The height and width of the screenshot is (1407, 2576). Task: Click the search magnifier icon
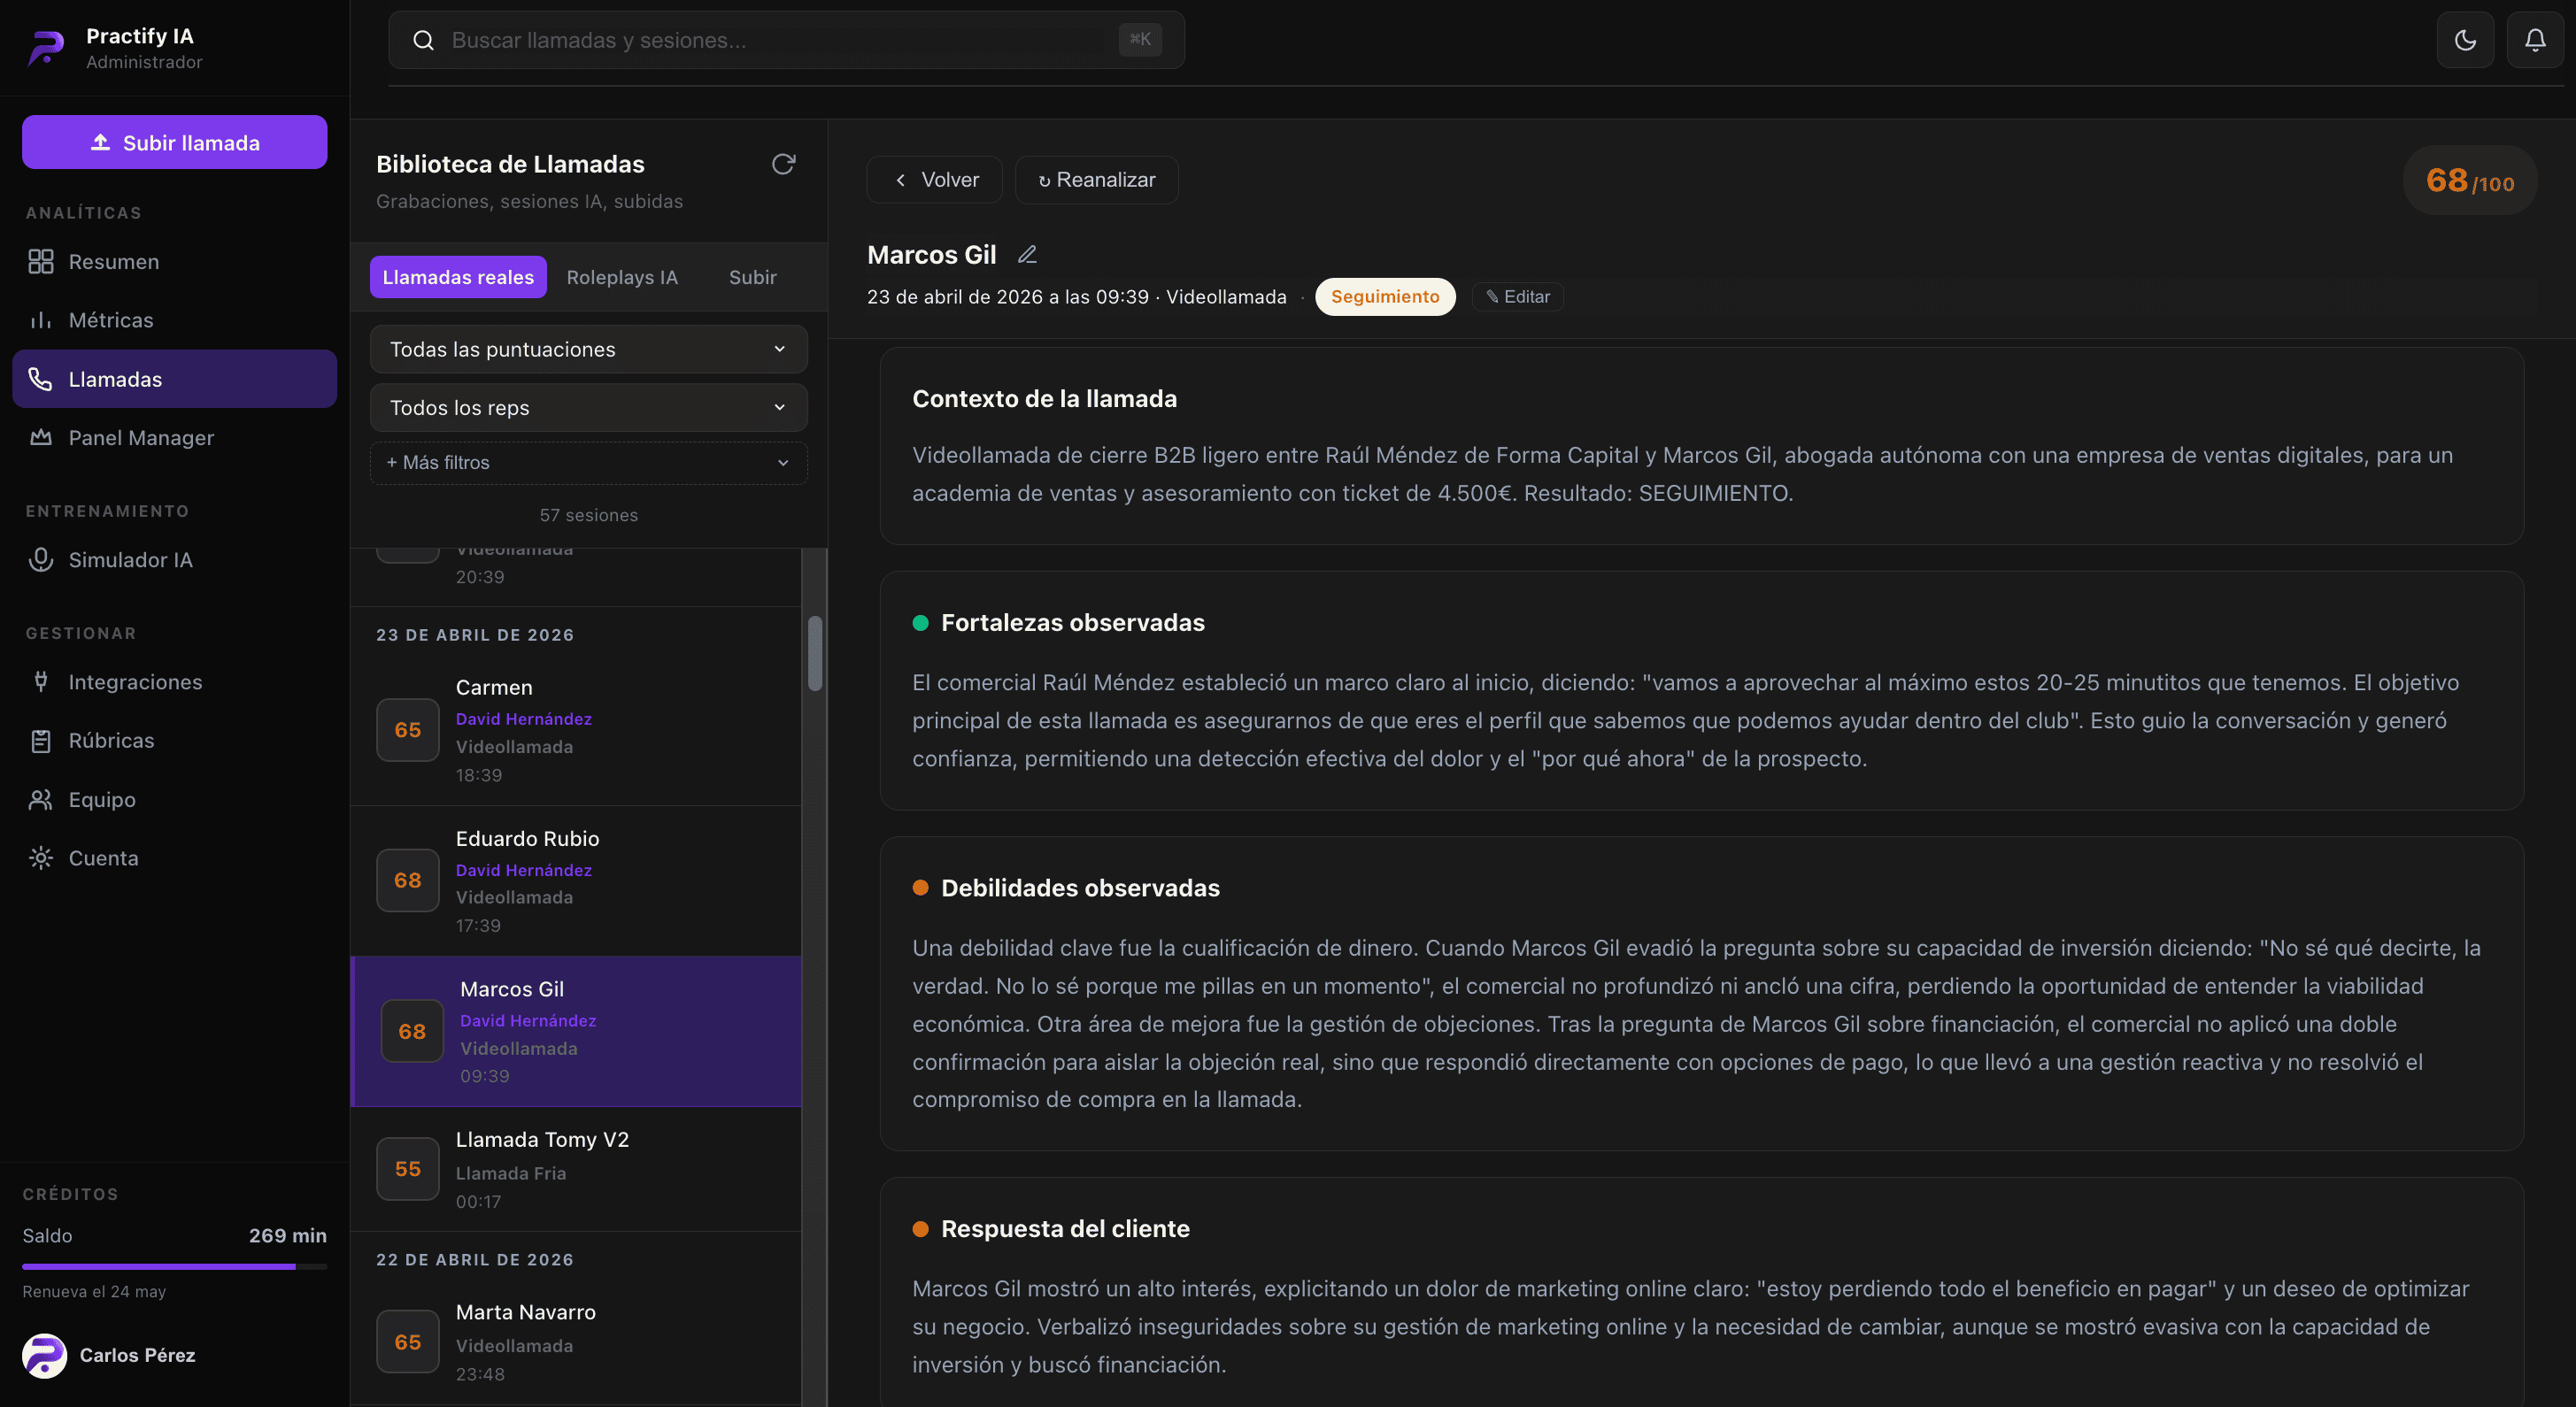(x=423, y=40)
